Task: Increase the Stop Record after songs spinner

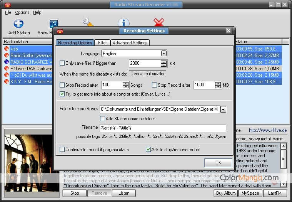Action: click(x=125, y=83)
